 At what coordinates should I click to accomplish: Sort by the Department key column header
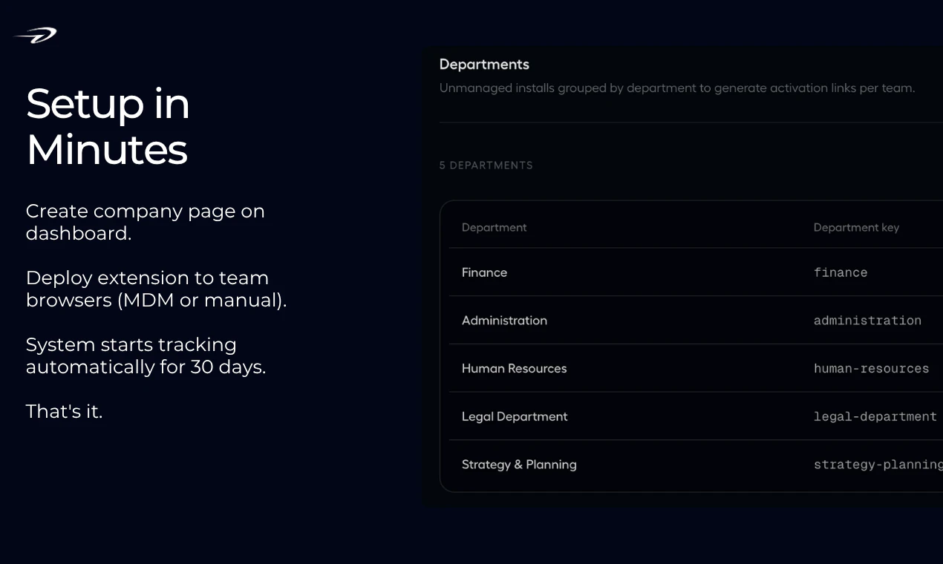coord(856,227)
